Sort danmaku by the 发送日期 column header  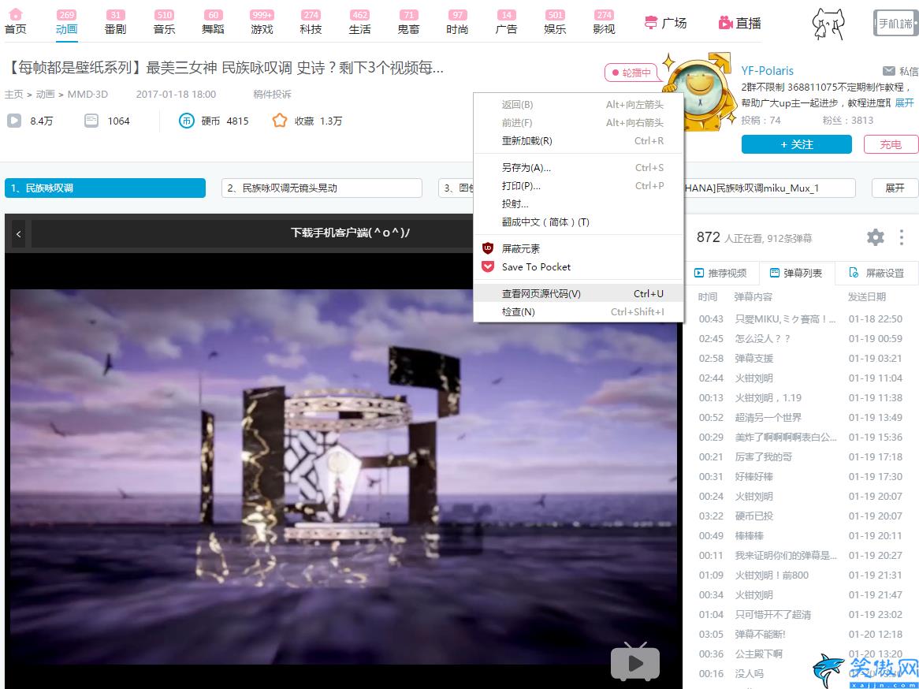pos(867,297)
